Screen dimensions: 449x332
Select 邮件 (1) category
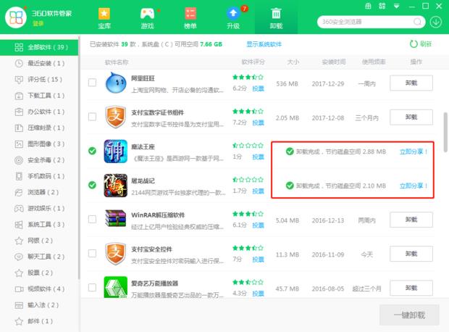point(39,321)
